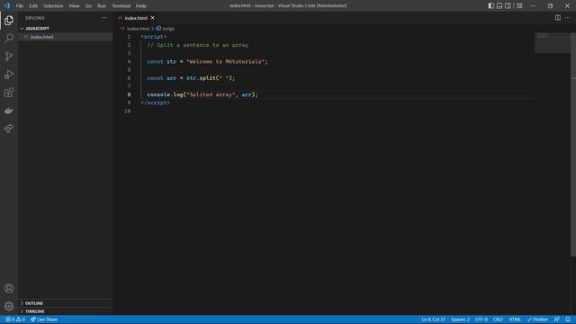Click the VS Code logo icon

tap(6, 5)
